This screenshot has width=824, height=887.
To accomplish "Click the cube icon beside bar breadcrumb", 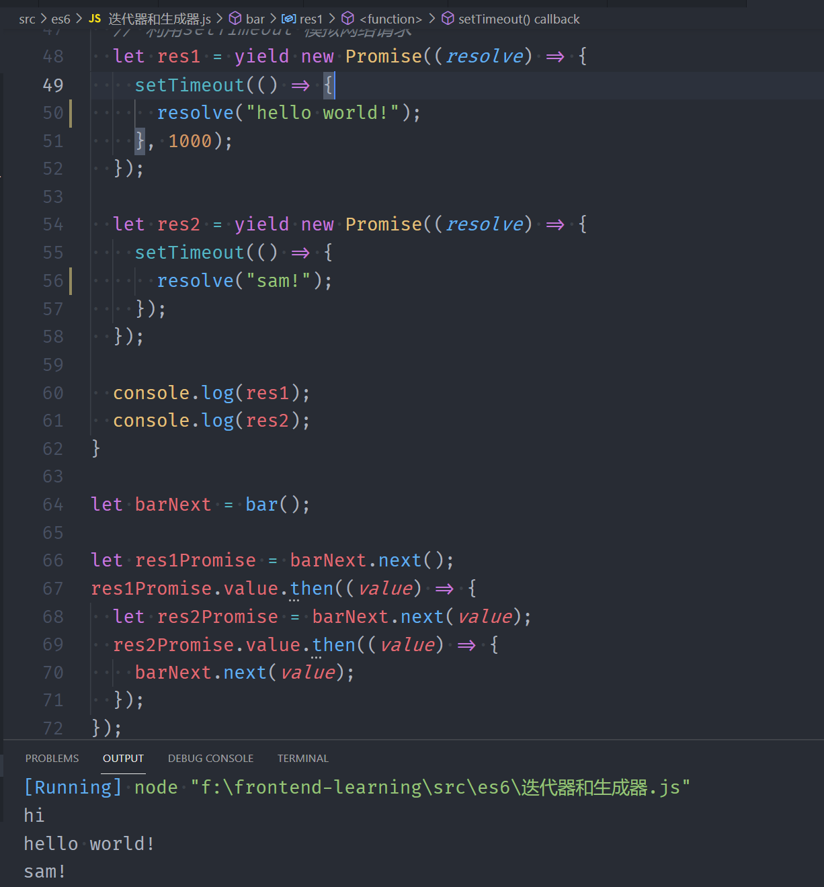I will click(x=235, y=19).
